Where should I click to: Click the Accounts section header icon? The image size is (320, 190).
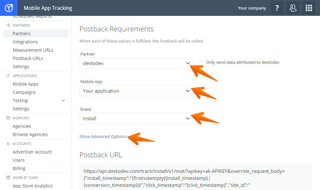tap(8, 144)
